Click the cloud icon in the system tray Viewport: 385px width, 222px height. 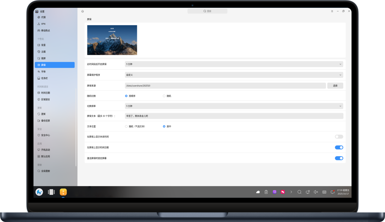click(258, 192)
